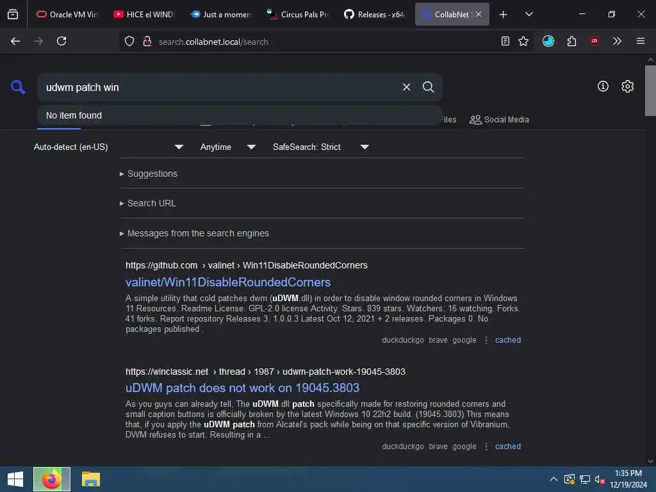This screenshot has height=492, width=656.
Task: Expand the Search URL section
Action: [148, 203]
